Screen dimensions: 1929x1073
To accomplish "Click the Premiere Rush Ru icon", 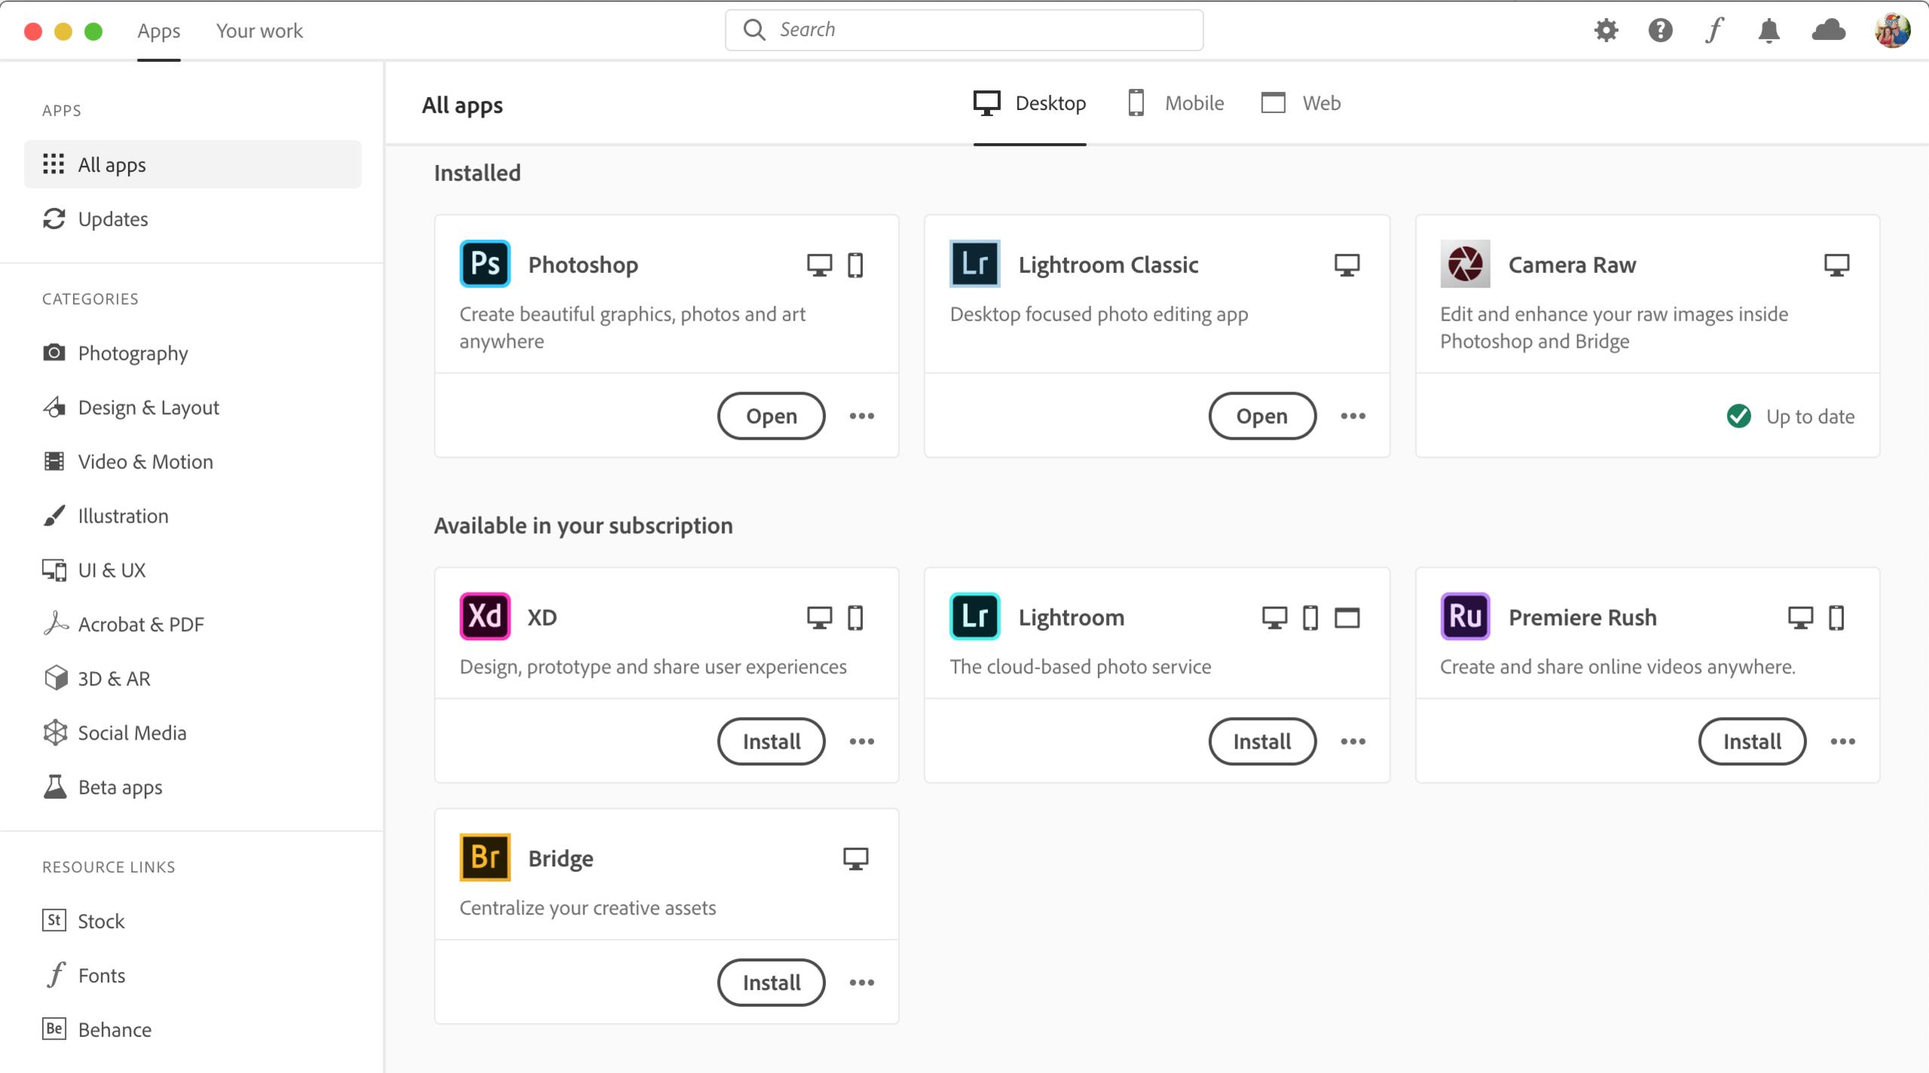I will (x=1464, y=616).
